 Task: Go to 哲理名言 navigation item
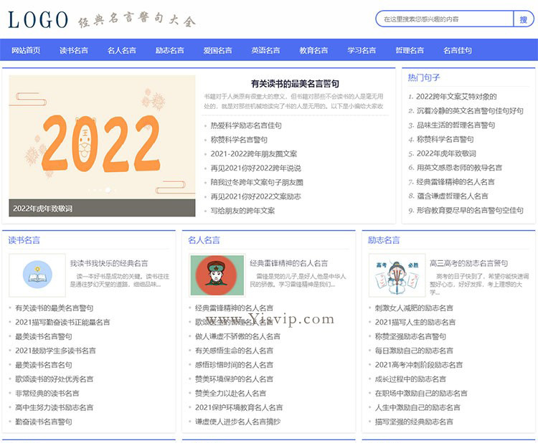(410, 50)
